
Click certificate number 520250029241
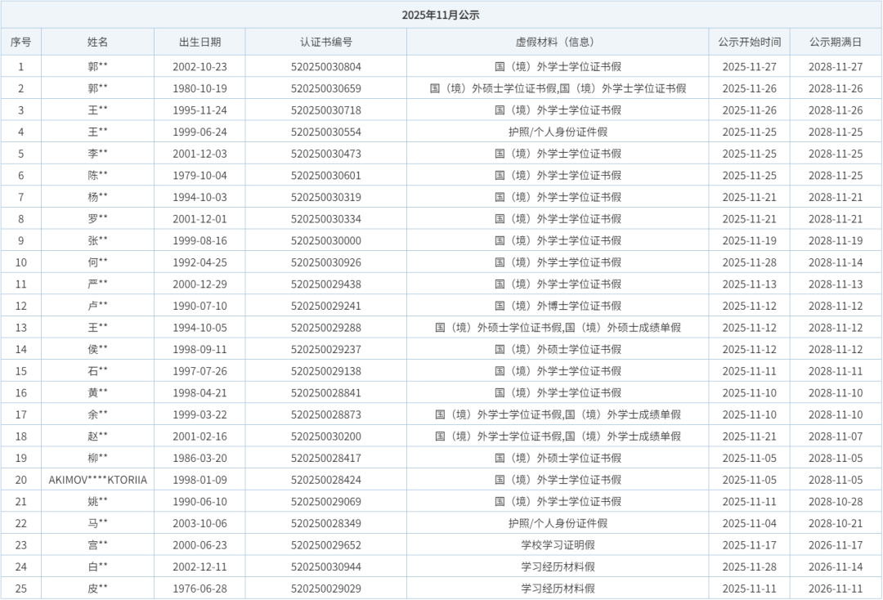click(x=325, y=306)
